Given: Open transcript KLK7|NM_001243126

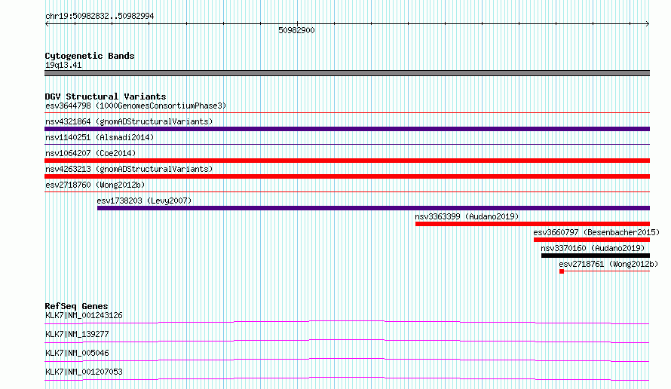Looking at the screenshot, I should [x=84, y=315].
